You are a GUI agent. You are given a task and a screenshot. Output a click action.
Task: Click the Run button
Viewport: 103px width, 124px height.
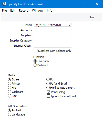93,17
